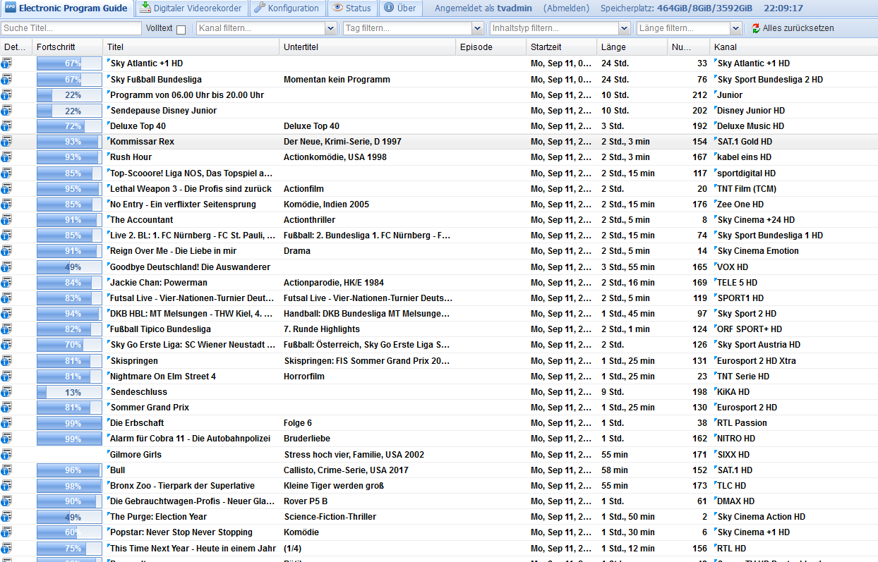This screenshot has width=878, height=562.
Task: Click the EPG icon in first tab
Action: [x=10, y=8]
